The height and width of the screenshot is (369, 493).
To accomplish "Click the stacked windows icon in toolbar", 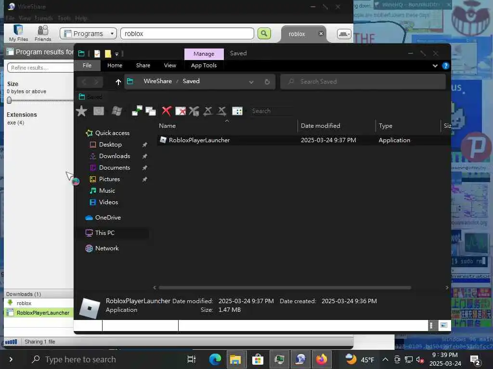I will point(151,111).
